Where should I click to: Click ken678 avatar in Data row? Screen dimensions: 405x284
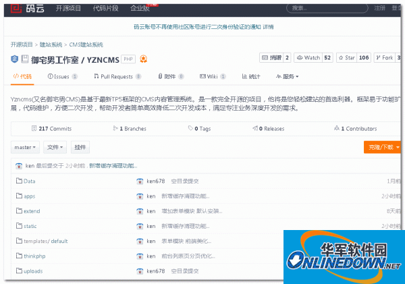coord(140,181)
